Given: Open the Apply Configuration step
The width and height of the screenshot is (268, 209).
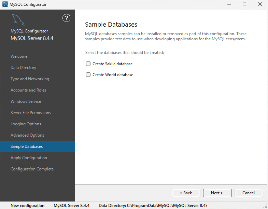Looking at the screenshot, I should 29,158.
